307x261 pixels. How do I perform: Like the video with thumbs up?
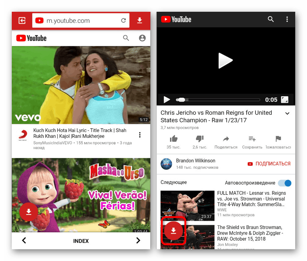(x=173, y=139)
